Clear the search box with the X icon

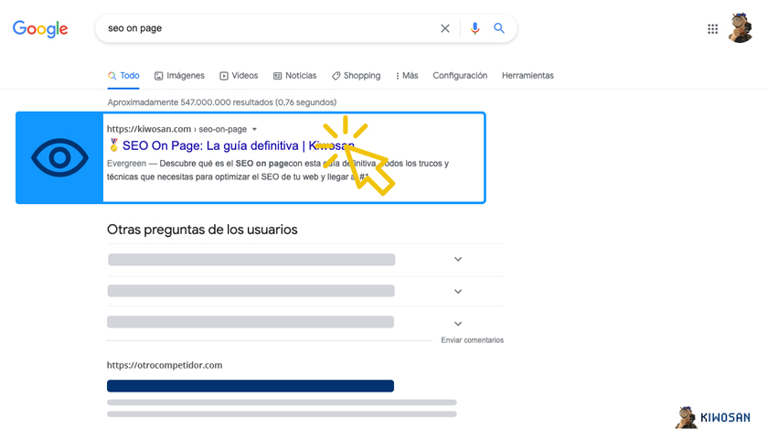pos(444,28)
